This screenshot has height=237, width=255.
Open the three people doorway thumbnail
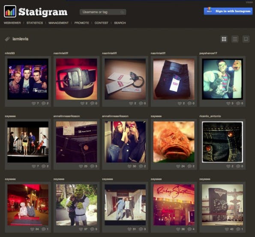125,205
